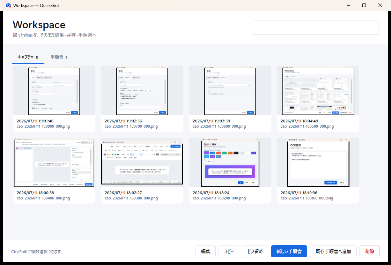
Task: Click file name cap_20260711_180600_000.png
Action: [219, 126]
